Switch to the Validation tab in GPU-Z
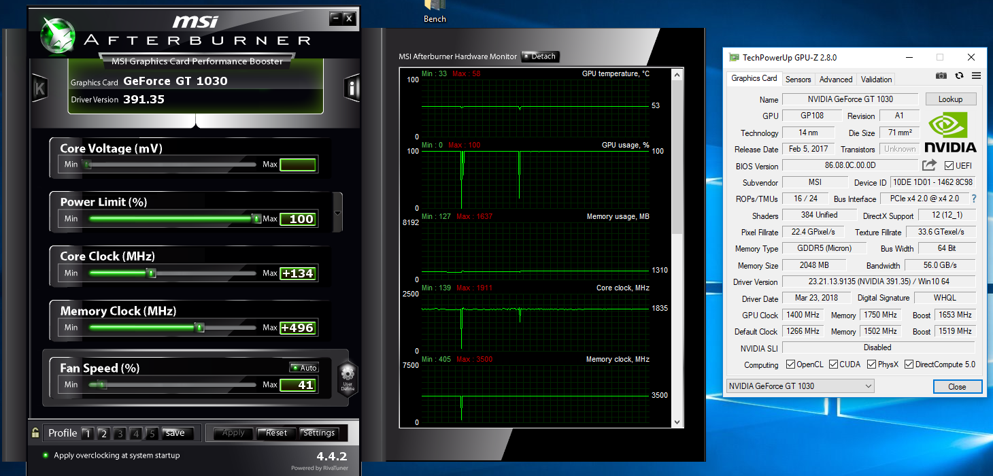 pos(876,80)
